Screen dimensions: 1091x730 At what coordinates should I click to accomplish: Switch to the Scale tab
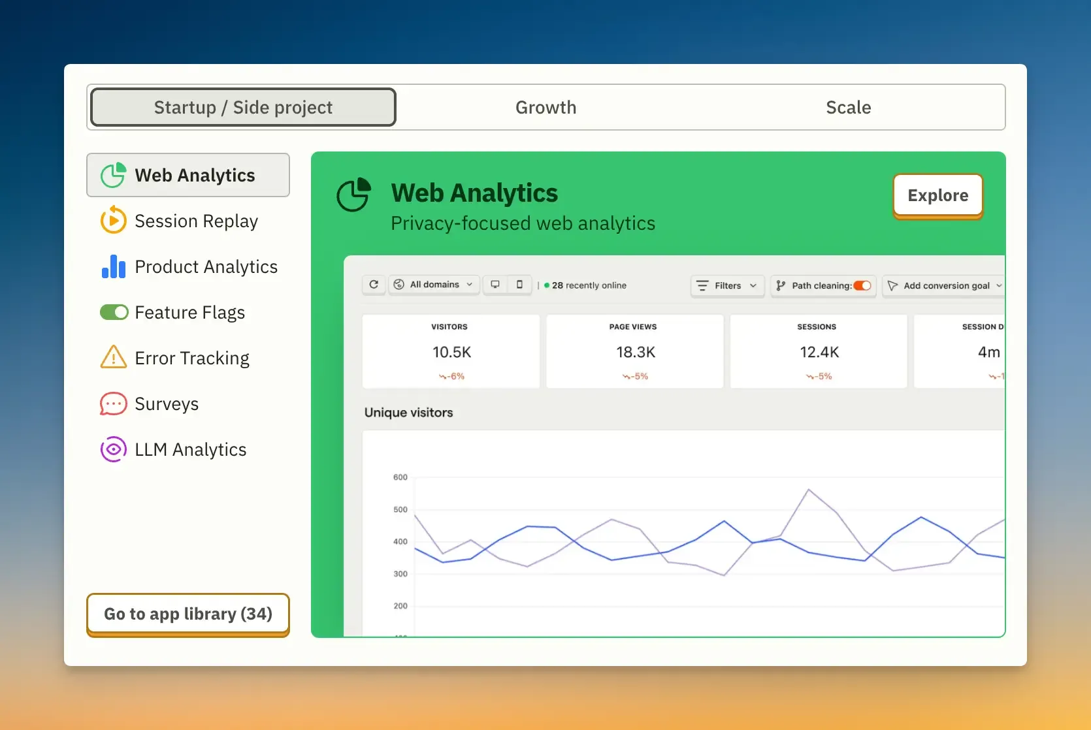(848, 107)
